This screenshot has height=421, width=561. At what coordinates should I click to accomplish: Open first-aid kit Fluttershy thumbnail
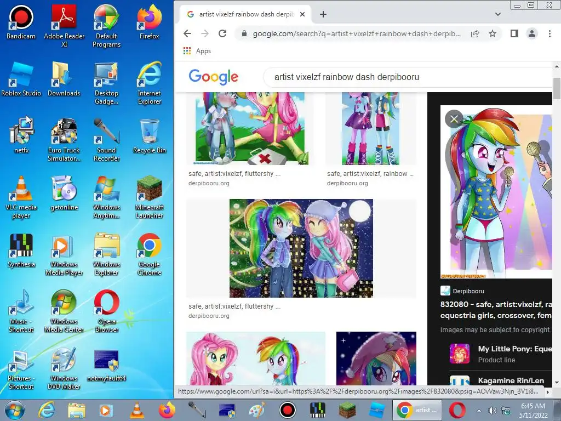250,128
